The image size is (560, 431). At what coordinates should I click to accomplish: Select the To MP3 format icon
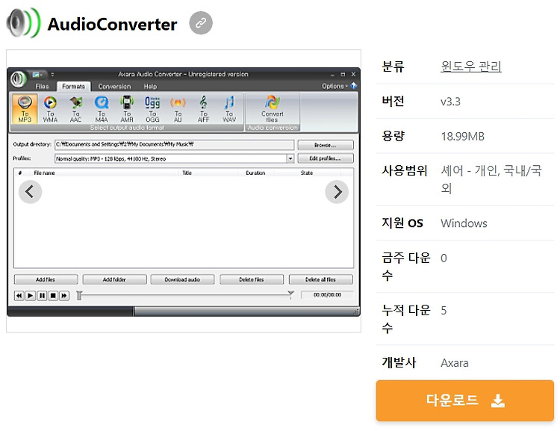pyautogui.click(x=25, y=109)
